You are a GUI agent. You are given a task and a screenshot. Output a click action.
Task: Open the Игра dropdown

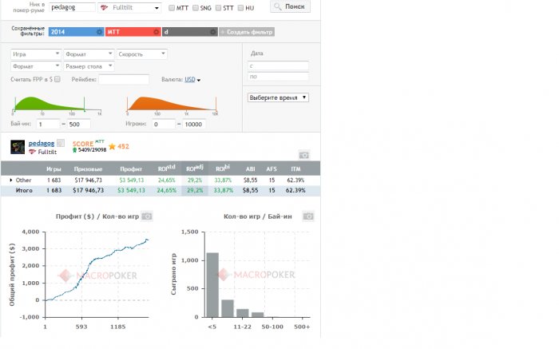click(x=36, y=54)
